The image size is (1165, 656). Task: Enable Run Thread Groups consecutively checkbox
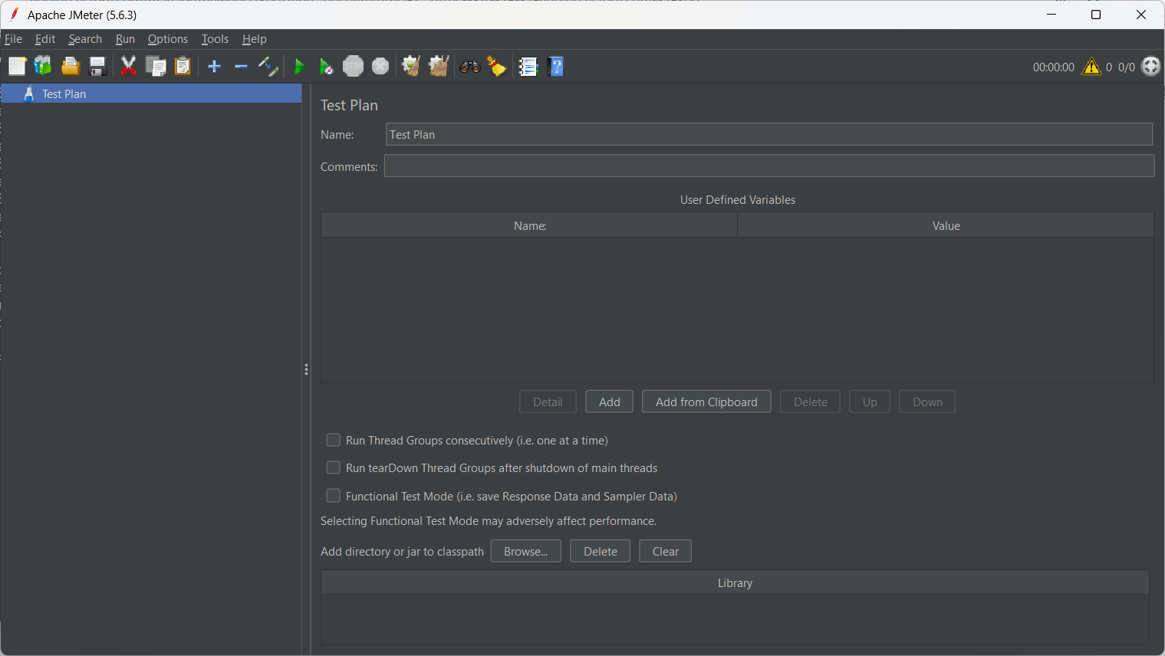point(333,440)
